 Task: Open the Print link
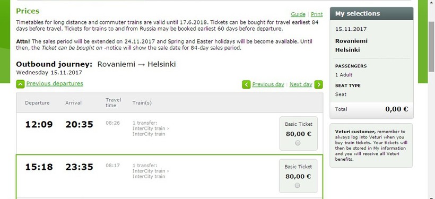click(317, 14)
